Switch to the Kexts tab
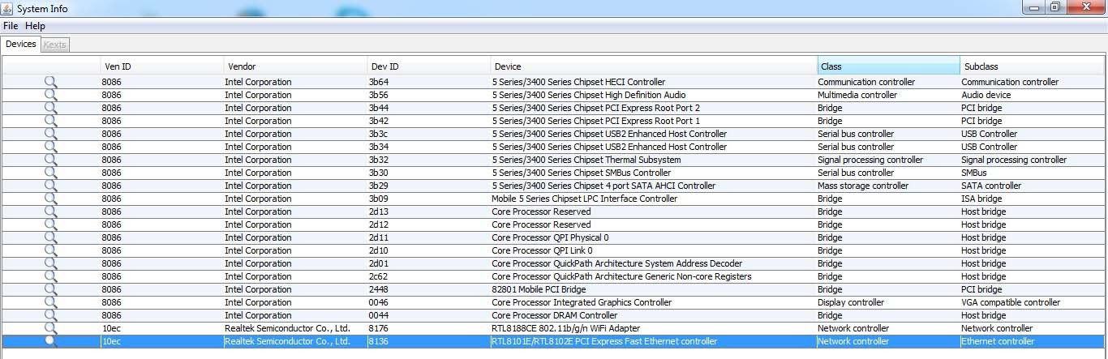 [x=55, y=45]
